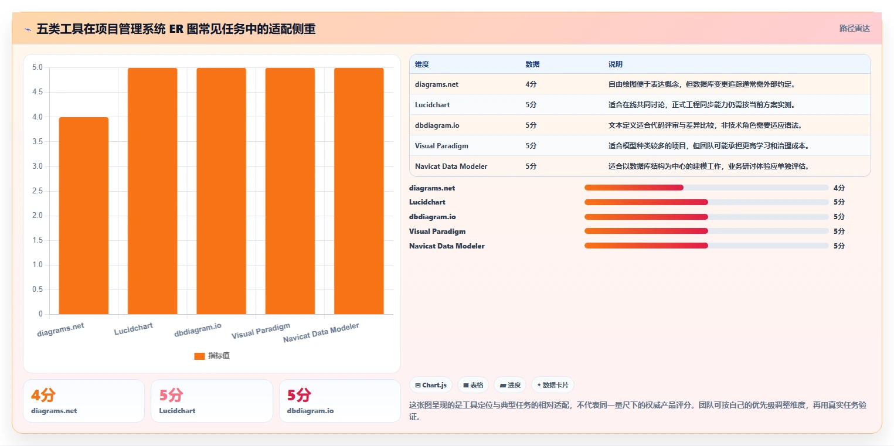Image resolution: width=894 pixels, height=446 pixels.
Task: Click the description starting 文本定义适合代码评审
Action: coord(705,125)
